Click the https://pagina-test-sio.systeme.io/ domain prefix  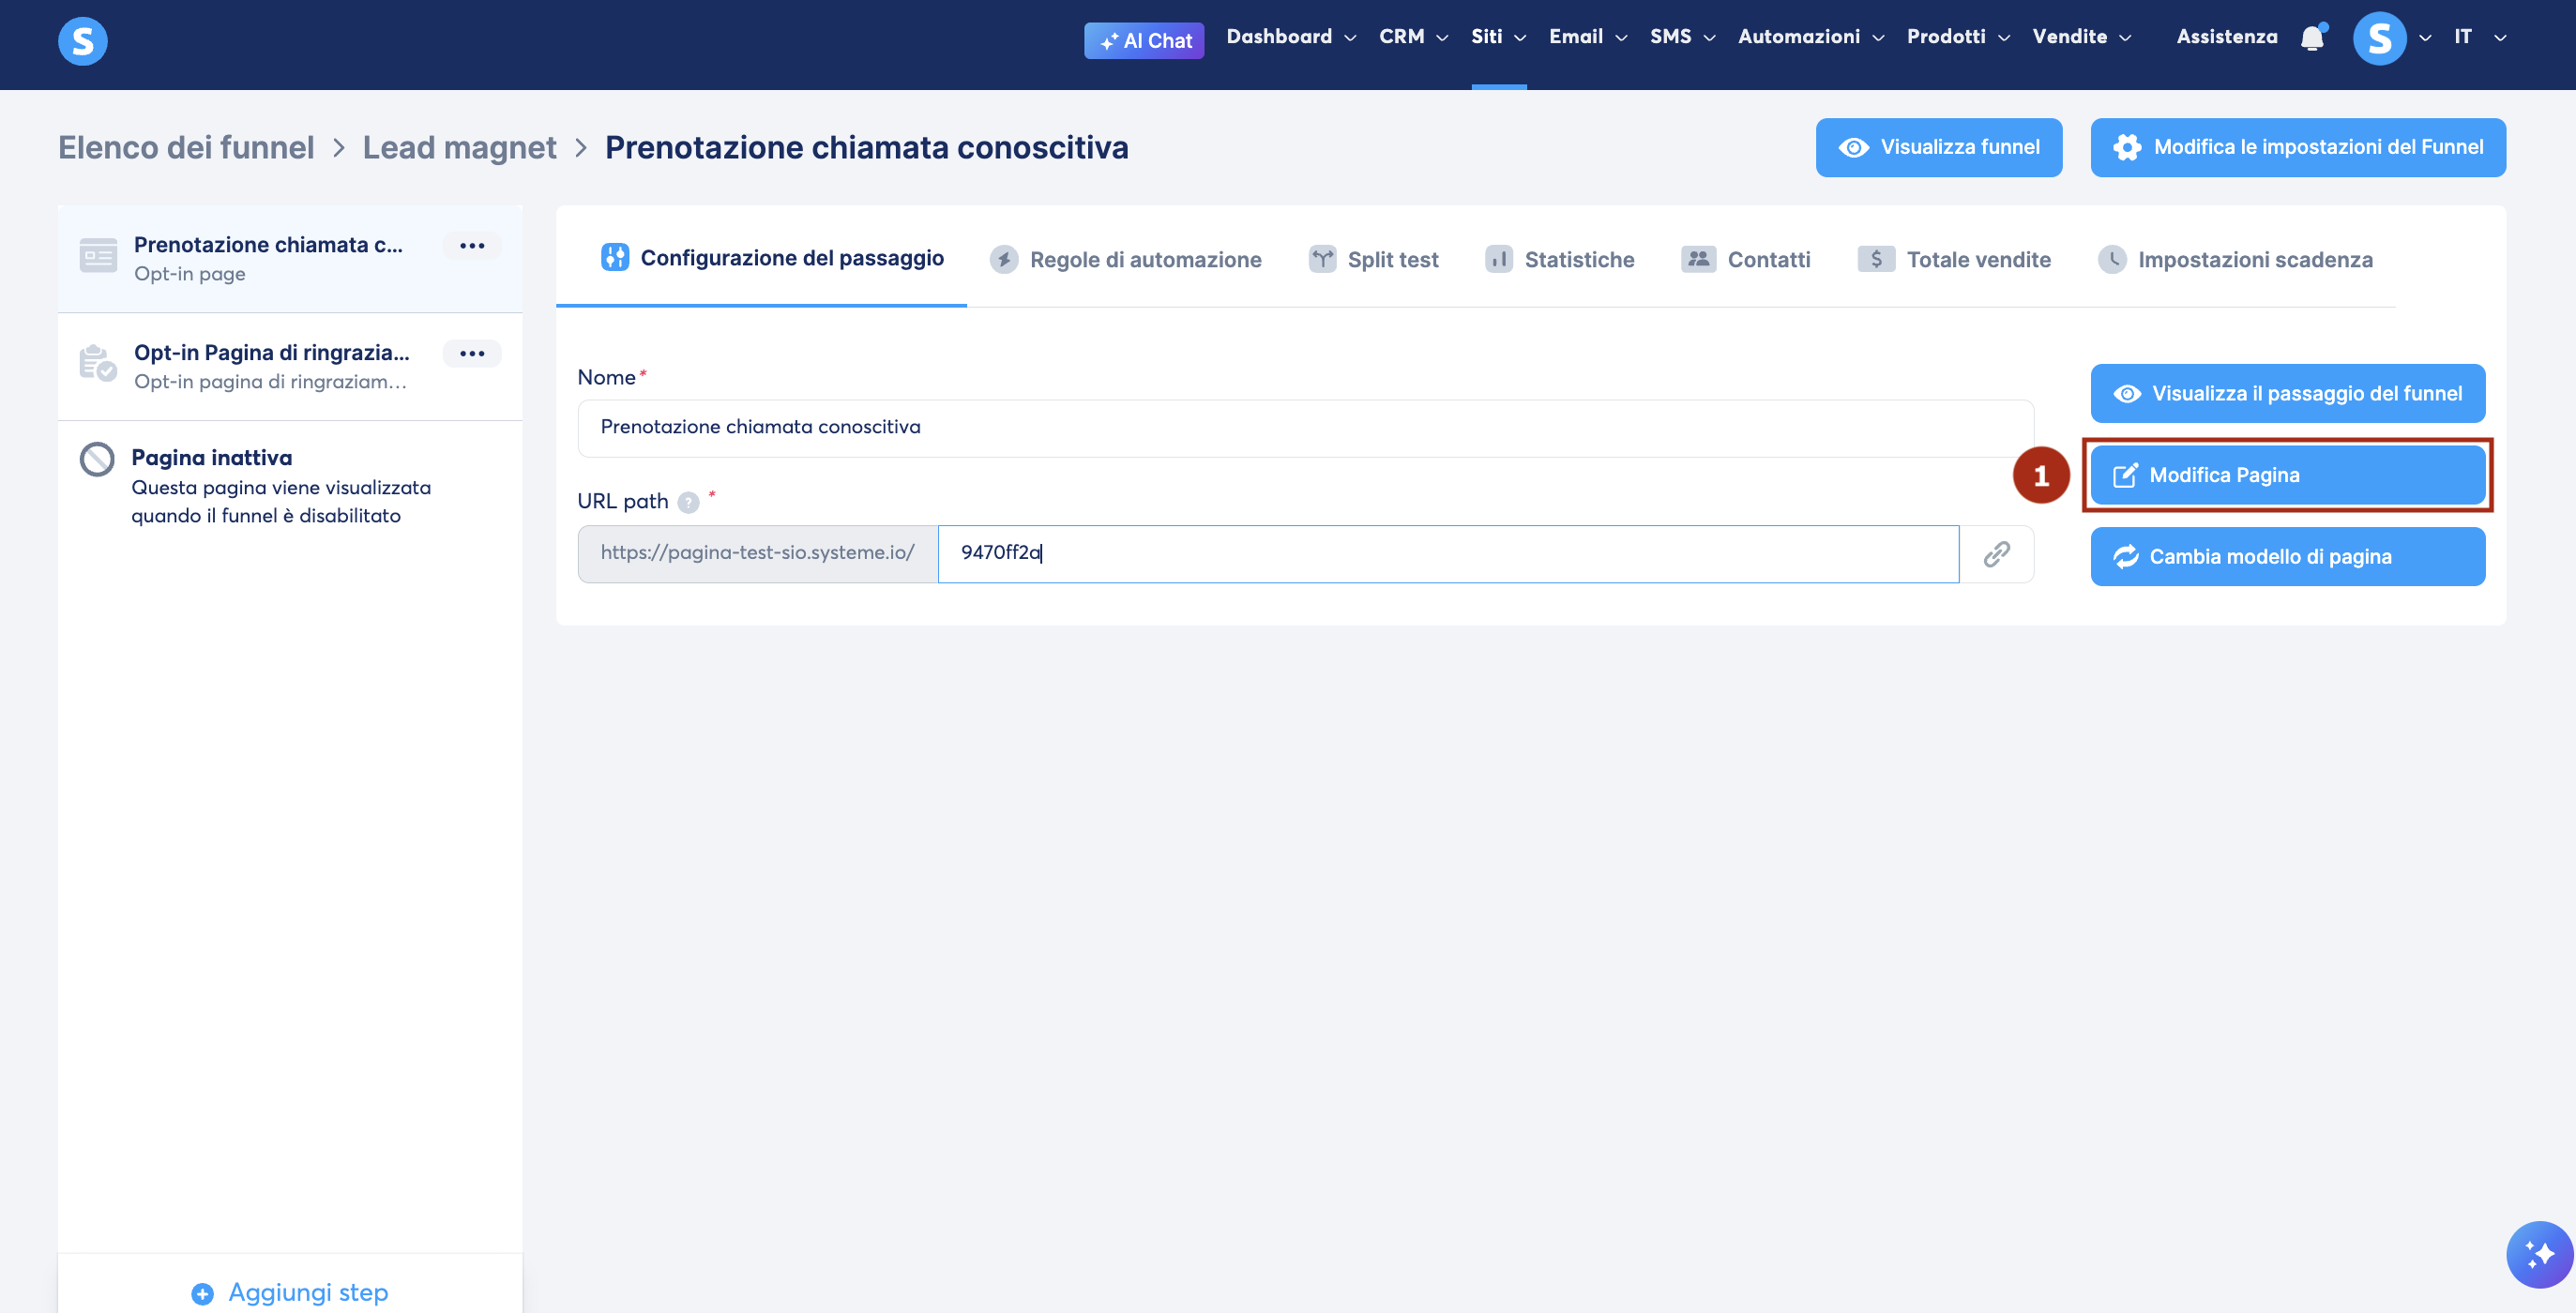(757, 553)
